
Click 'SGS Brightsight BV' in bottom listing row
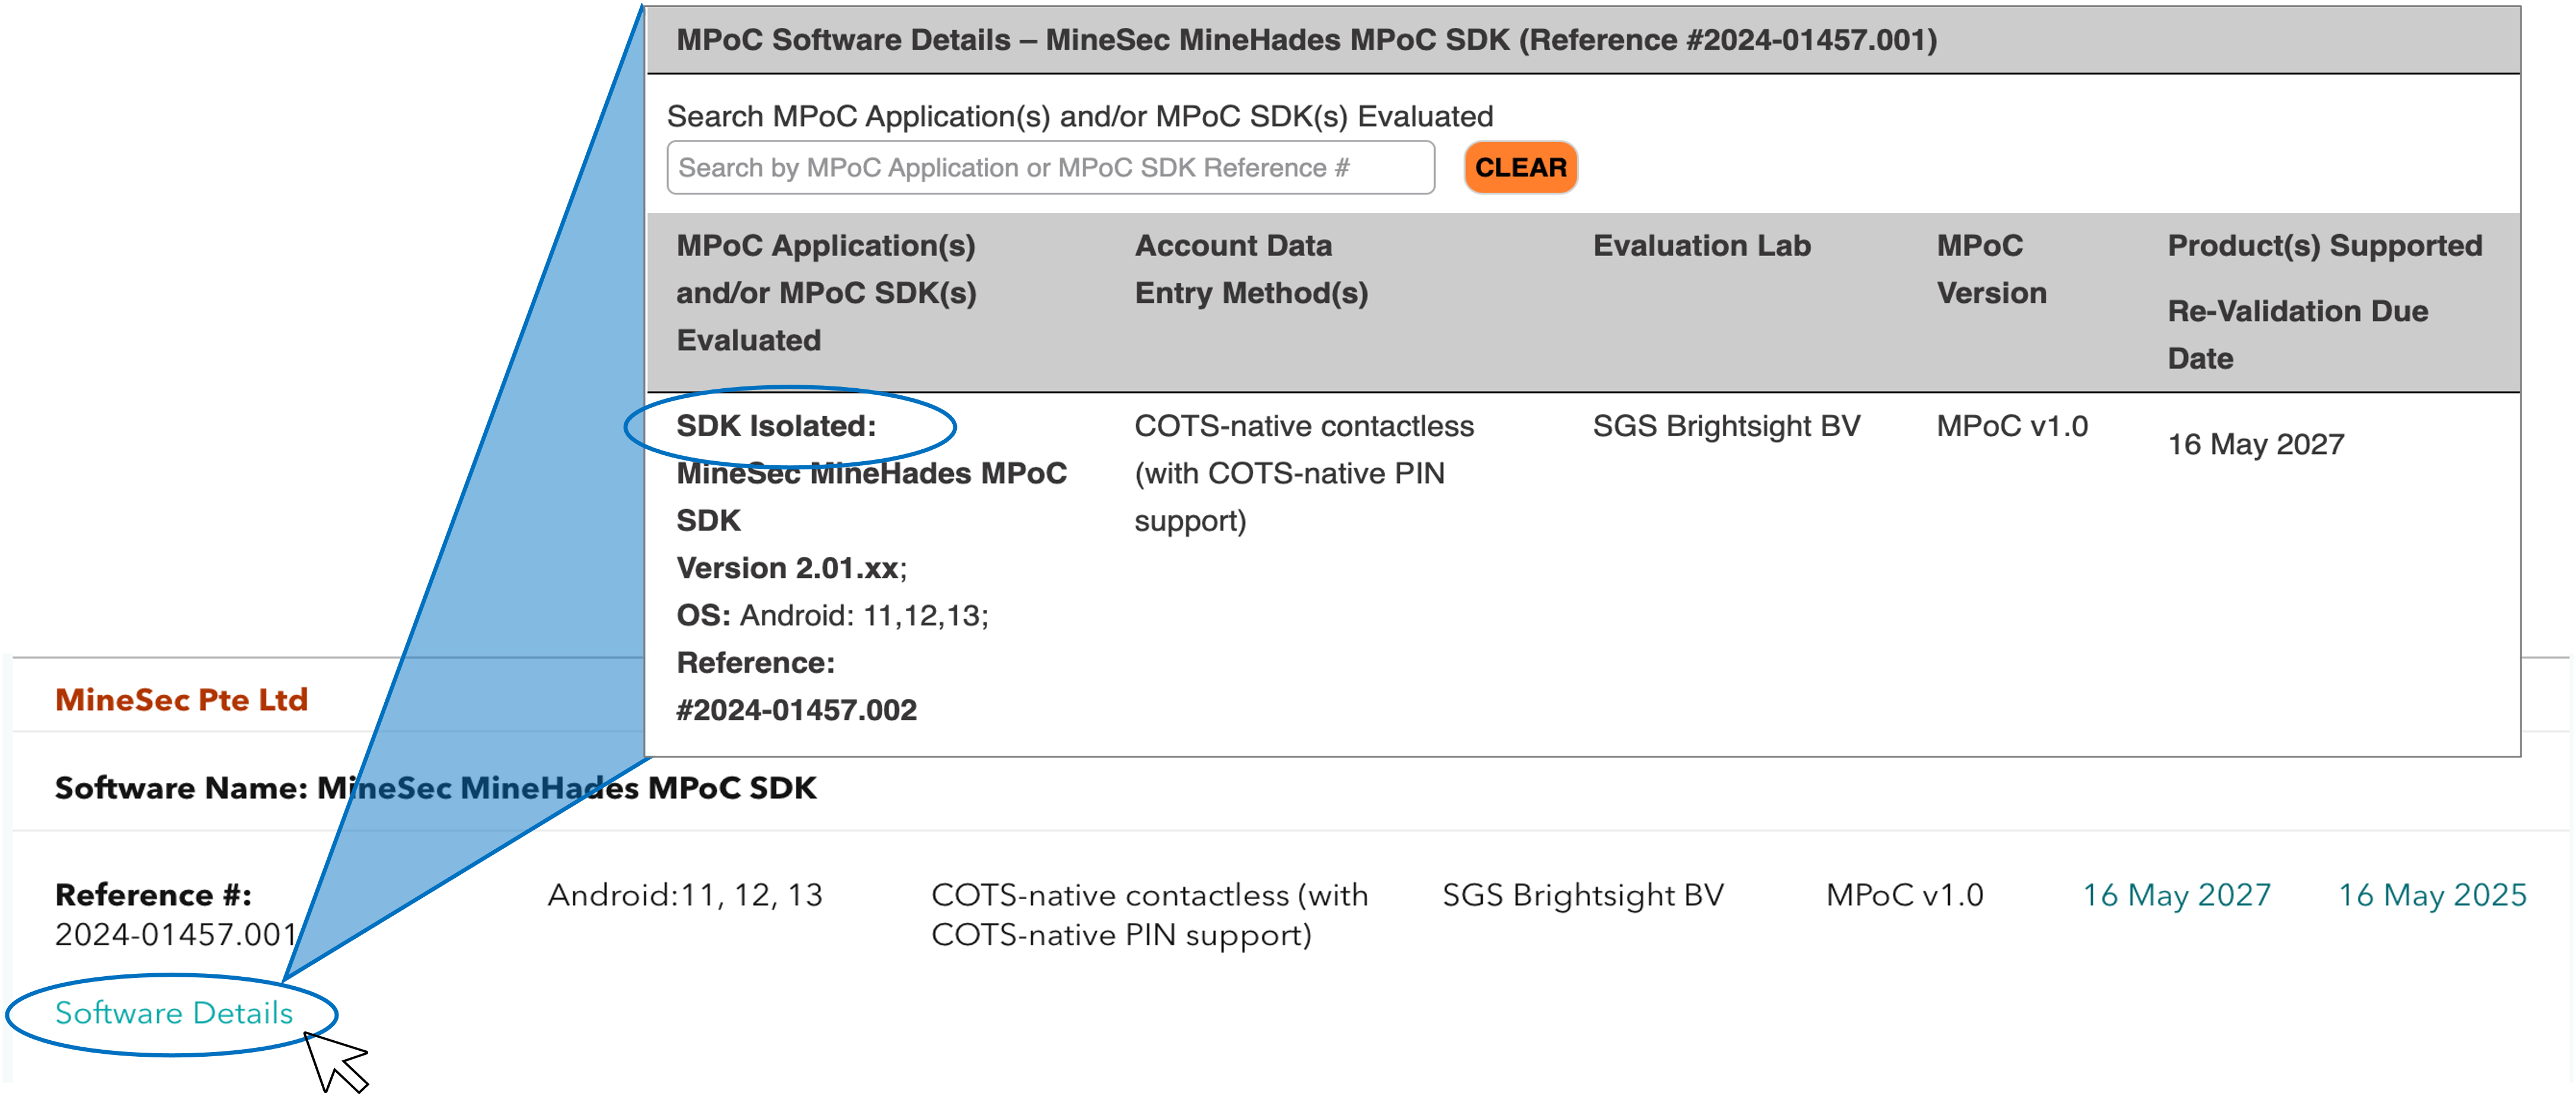click(x=1583, y=894)
